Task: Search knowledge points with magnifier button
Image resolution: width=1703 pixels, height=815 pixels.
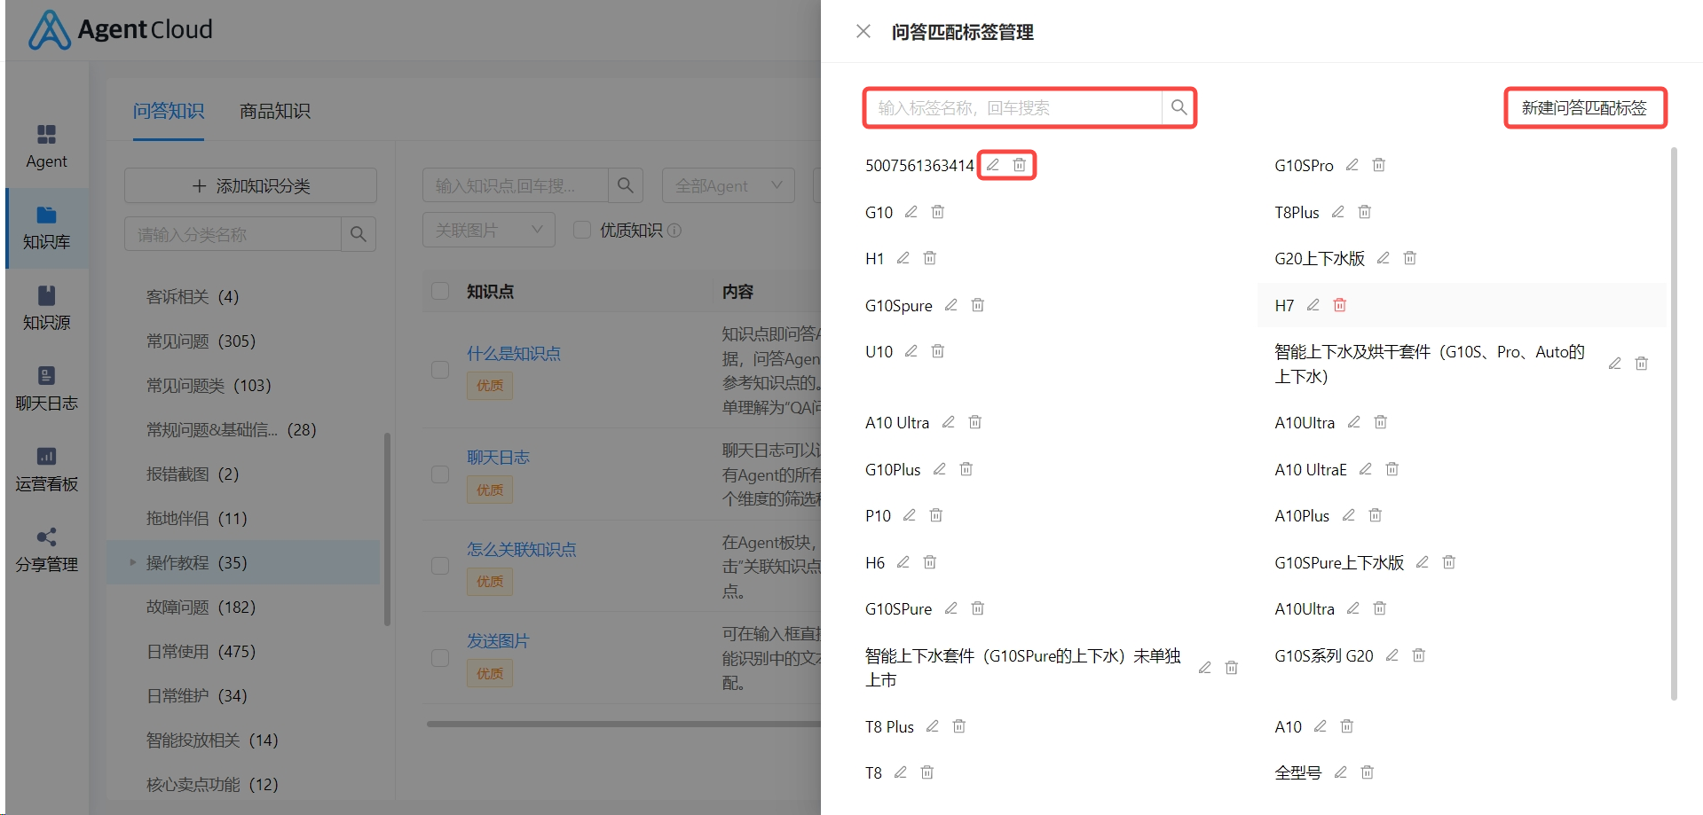Action: click(x=626, y=185)
